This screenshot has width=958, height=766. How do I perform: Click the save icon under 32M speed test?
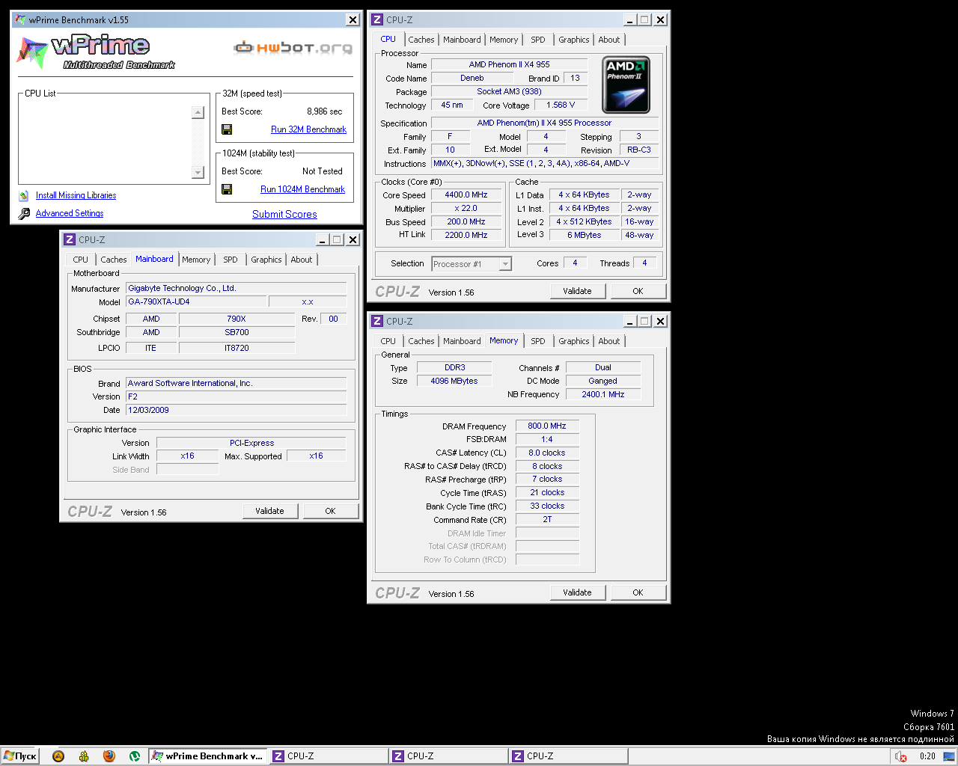click(x=227, y=129)
